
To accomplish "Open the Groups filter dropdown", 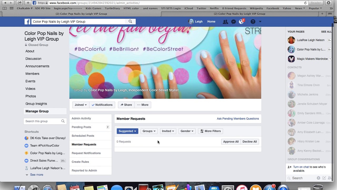I will click(x=149, y=131).
